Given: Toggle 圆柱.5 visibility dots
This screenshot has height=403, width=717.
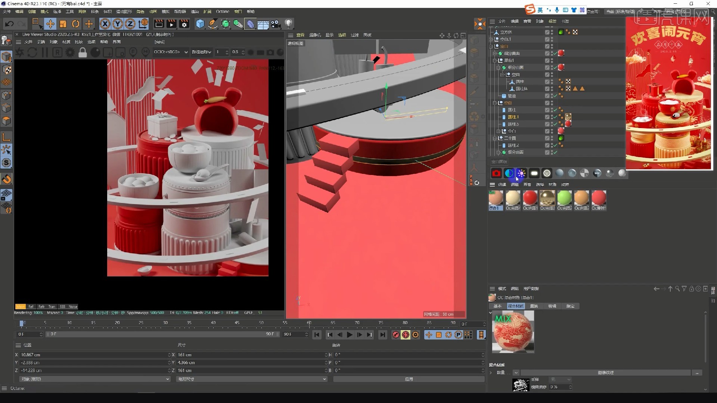Looking at the screenshot, I should (552, 124).
